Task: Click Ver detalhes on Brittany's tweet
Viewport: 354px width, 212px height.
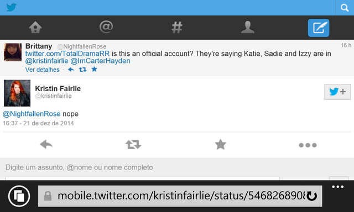Action: (42, 70)
